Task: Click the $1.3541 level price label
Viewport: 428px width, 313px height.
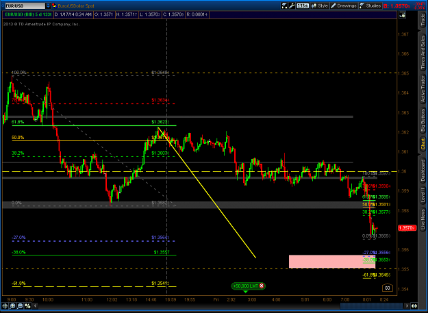Action: [x=160, y=284]
